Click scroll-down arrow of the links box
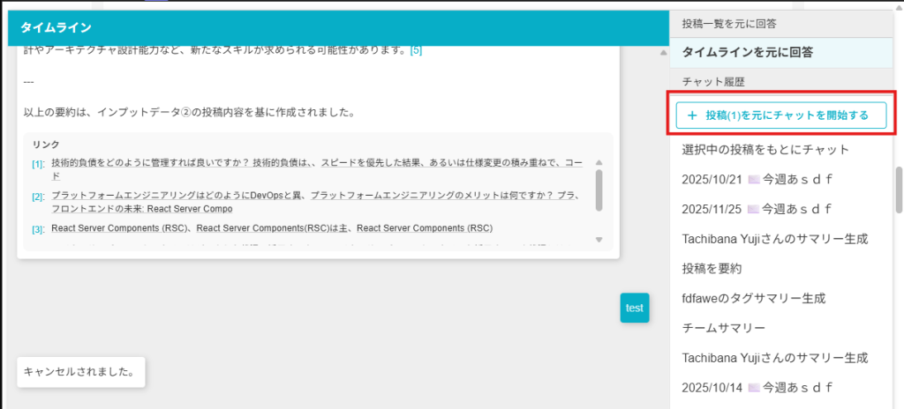 [599, 240]
